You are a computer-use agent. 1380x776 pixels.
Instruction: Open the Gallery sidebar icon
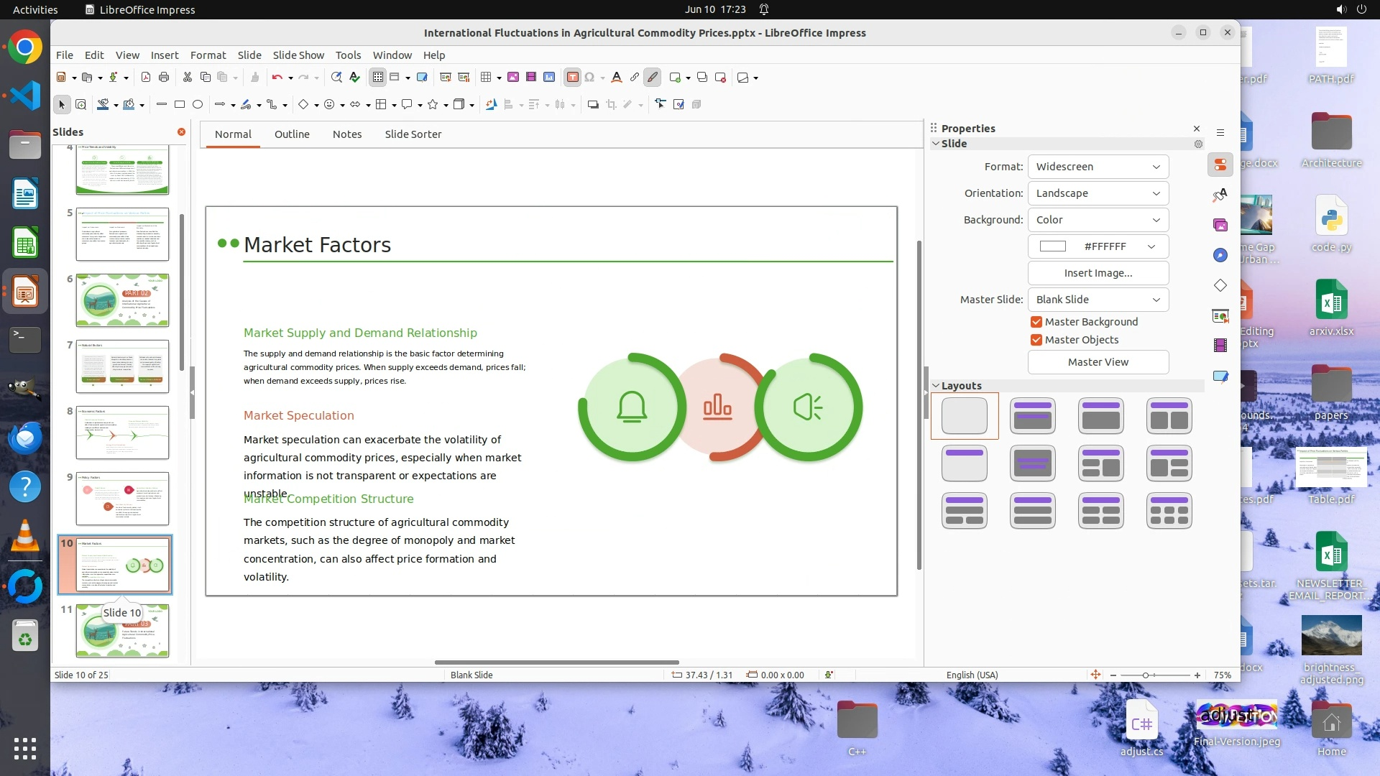(1220, 226)
